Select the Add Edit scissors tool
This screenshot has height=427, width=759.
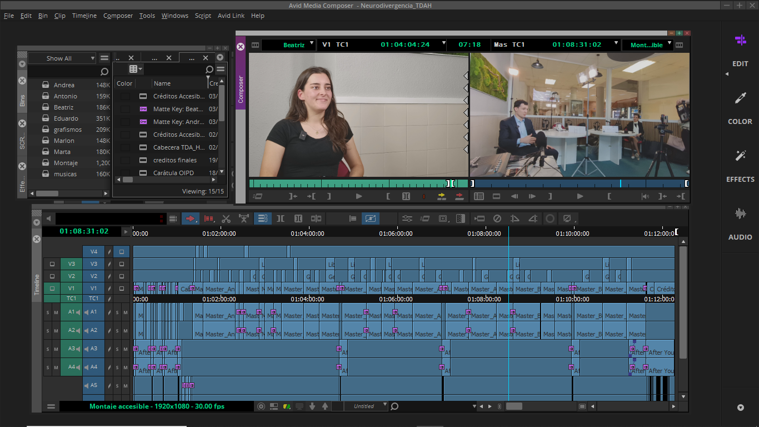[x=226, y=219]
